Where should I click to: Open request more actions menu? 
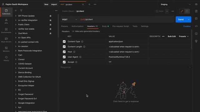tap(172, 11)
